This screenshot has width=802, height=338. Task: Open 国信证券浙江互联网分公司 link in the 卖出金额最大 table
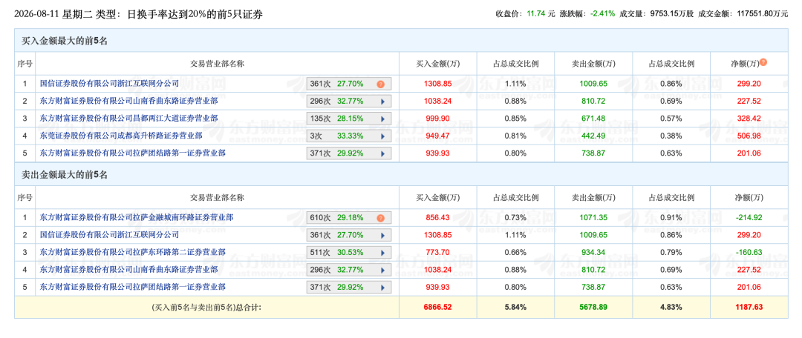point(109,235)
